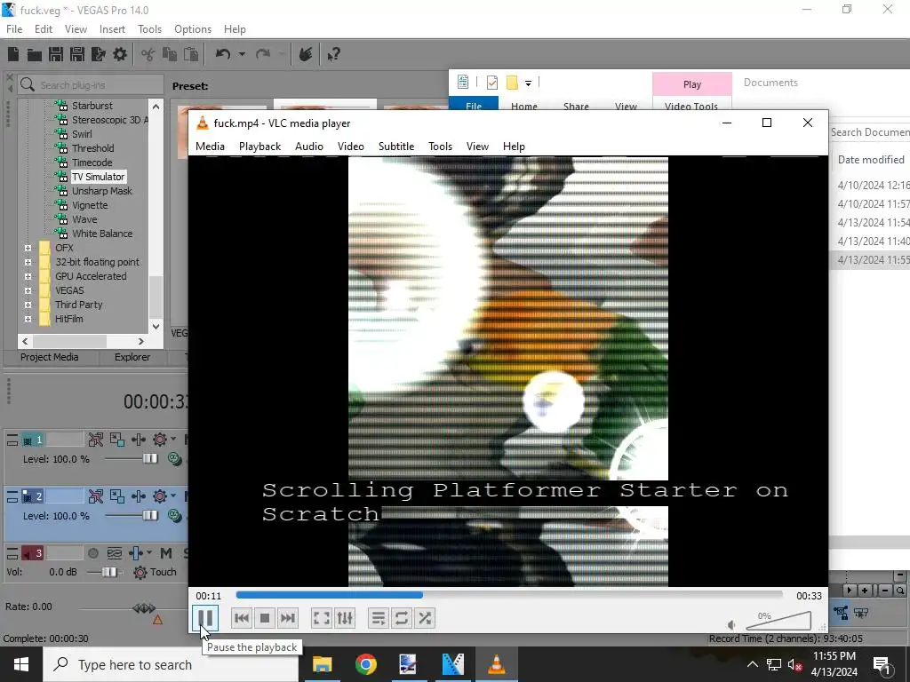Image resolution: width=910 pixels, height=682 pixels.
Task: Select the Starburst plug-in
Action: tap(92, 106)
